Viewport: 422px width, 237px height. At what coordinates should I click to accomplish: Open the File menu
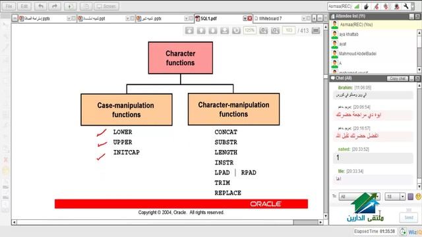coord(9,6)
